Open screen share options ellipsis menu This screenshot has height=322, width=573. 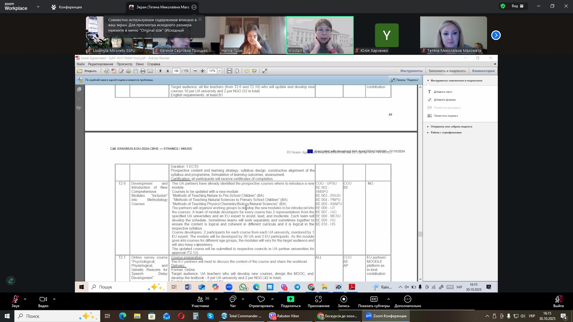(194, 7)
